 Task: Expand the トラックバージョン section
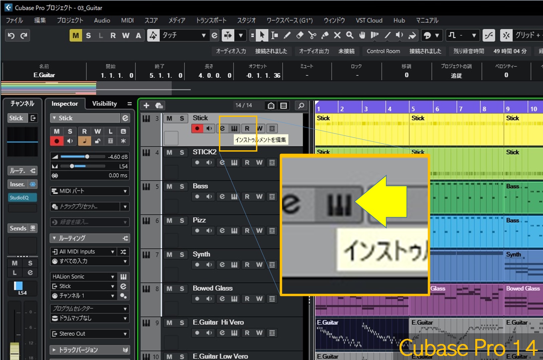point(89,350)
